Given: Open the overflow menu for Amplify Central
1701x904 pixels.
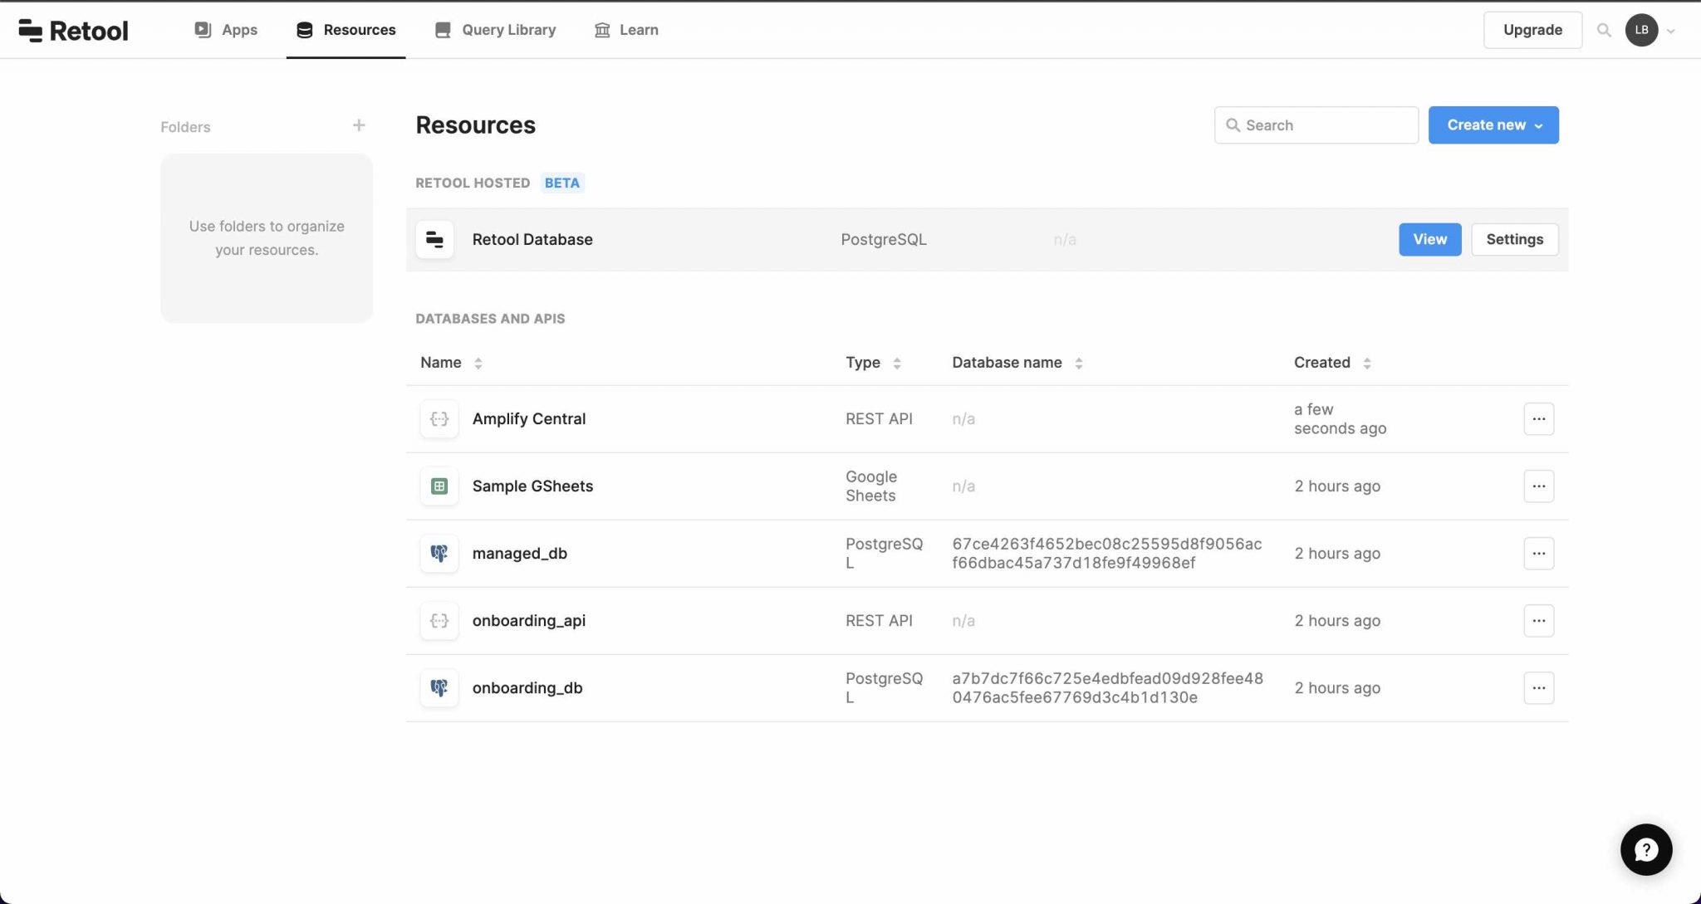Looking at the screenshot, I should (x=1538, y=418).
